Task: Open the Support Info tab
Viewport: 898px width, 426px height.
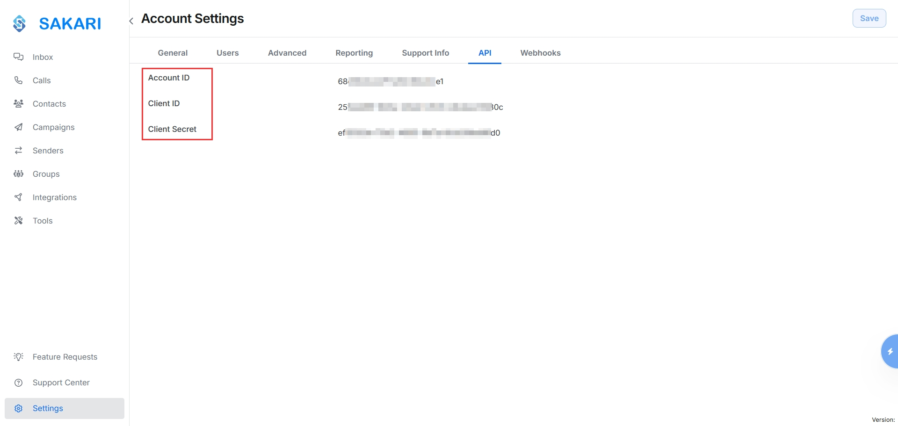Action: point(426,53)
